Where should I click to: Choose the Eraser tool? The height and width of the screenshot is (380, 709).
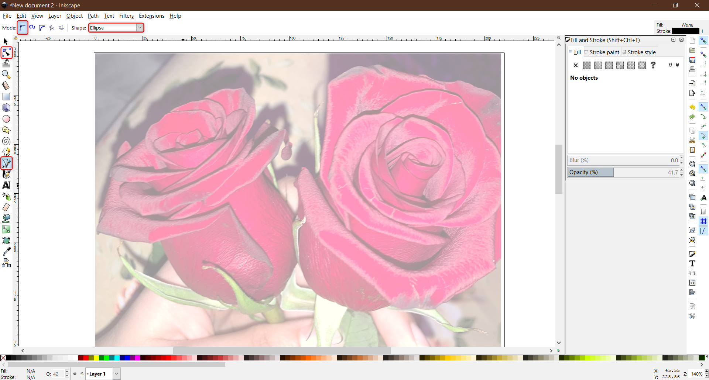coord(6,207)
